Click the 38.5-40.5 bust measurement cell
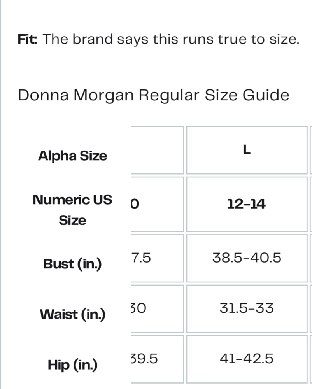The image size is (312, 389). (247, 258)
